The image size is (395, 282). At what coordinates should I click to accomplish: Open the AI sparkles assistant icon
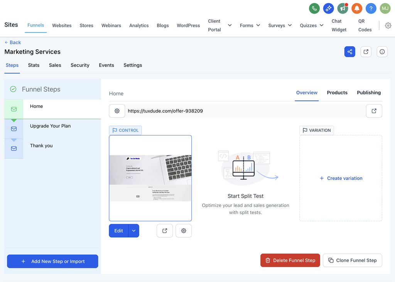coord(328,8)
